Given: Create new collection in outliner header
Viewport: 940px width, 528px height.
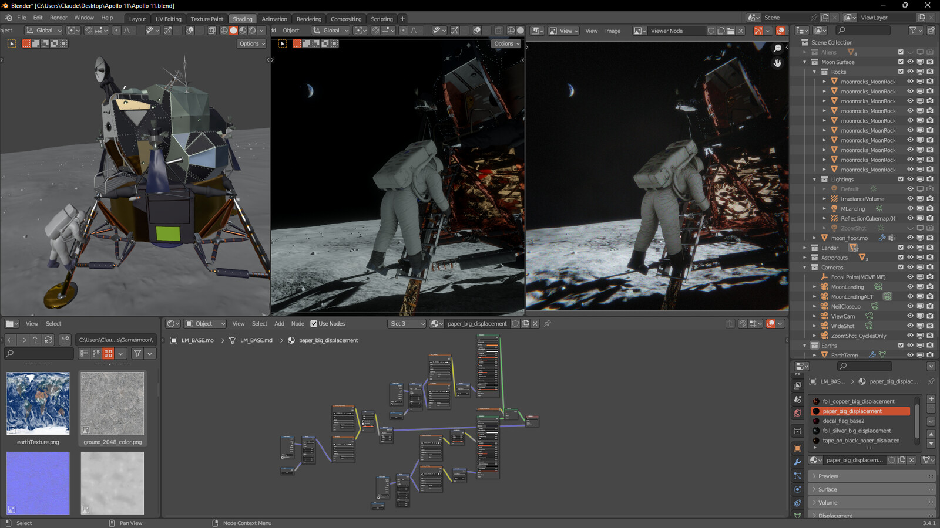Looking at the screenshot, I should coord(930,31).
